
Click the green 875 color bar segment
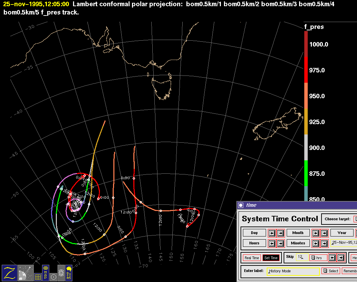[306, 173]
